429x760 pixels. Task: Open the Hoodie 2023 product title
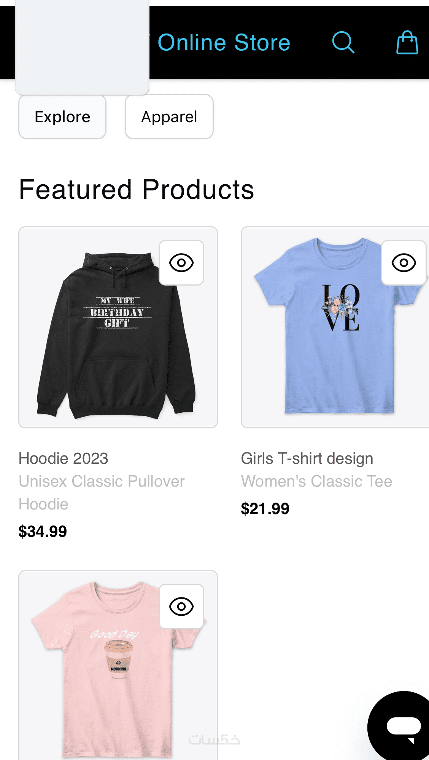tap(64, 458)
